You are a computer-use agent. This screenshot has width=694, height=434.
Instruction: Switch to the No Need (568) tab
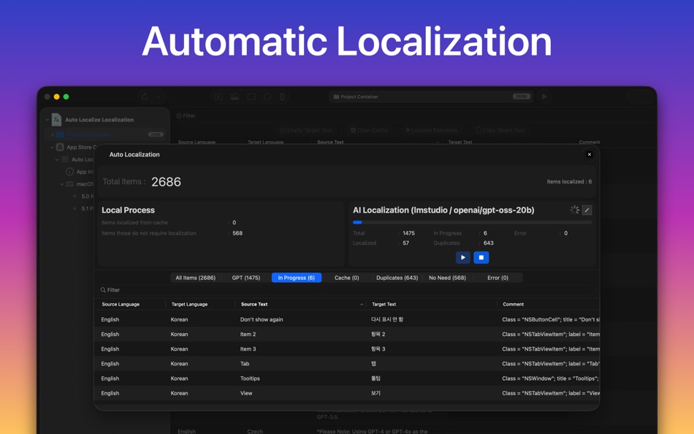[447, 278]
